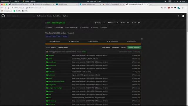Go back with the browser back arrow
This screenshot has height=106, width=188.
[x=2, y=8]
